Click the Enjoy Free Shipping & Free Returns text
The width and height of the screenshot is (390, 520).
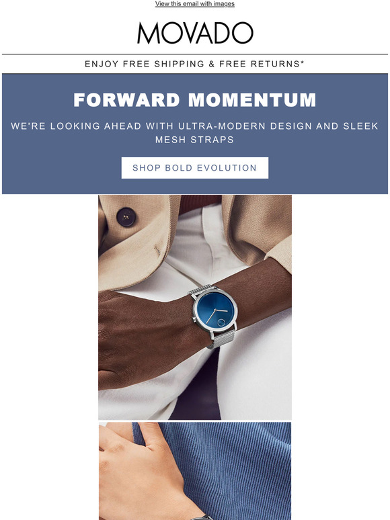(x=194, y=64)
